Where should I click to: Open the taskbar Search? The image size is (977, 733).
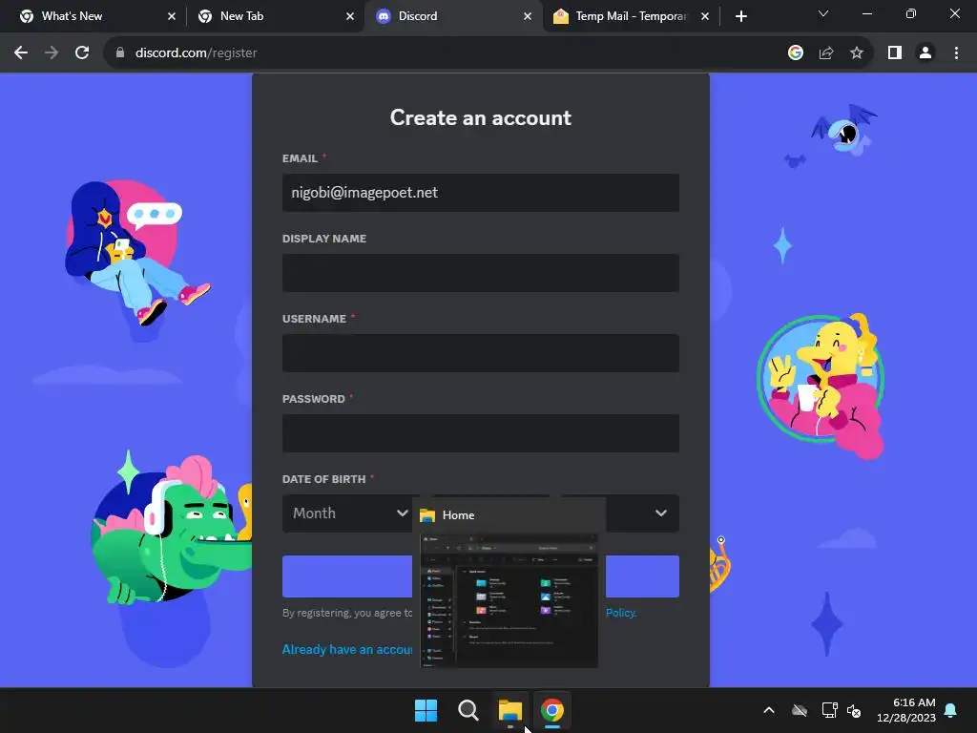tap(468, 710)
